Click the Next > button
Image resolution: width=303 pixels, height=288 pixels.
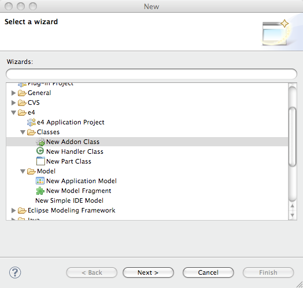(148, 272)
